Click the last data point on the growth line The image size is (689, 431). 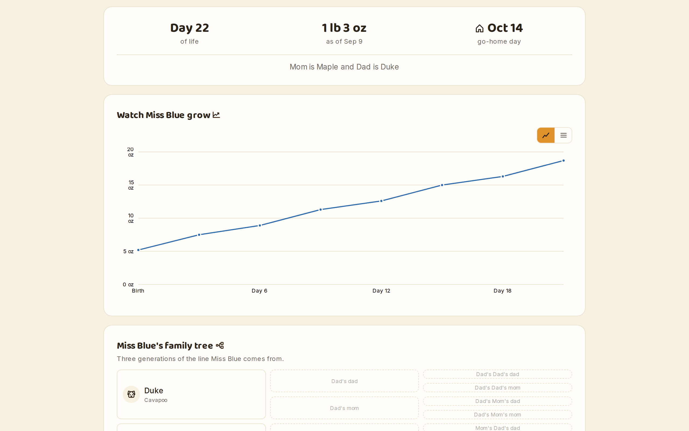coord(563,161)
